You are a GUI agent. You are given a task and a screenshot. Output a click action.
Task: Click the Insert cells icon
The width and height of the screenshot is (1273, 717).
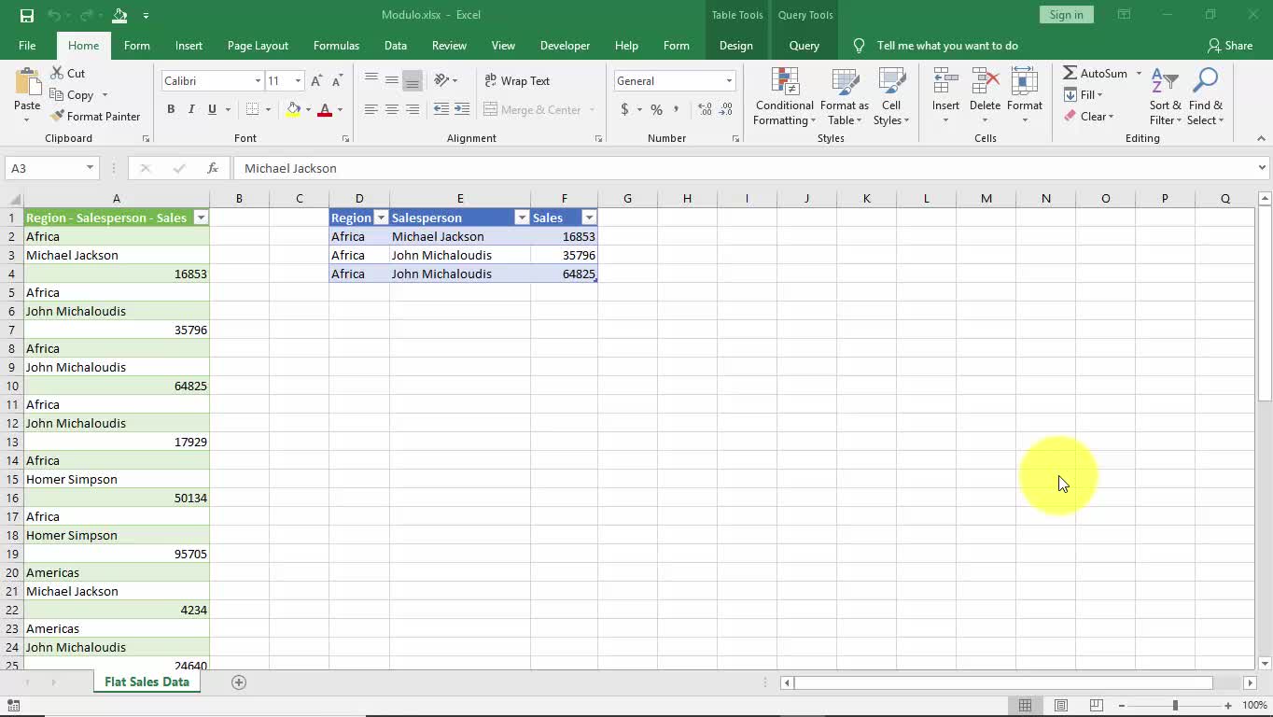[x=945, y=82]
